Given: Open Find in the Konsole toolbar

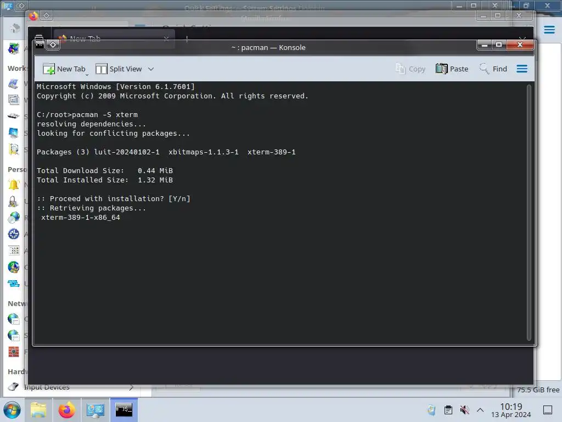Looking at the screenshot, I should pyautogui.click(x=493, y=69).
